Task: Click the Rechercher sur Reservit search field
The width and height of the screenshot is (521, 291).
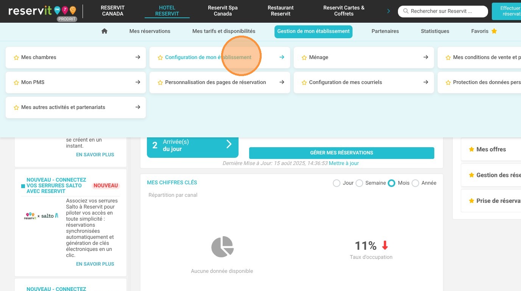Action: (443, 11)
